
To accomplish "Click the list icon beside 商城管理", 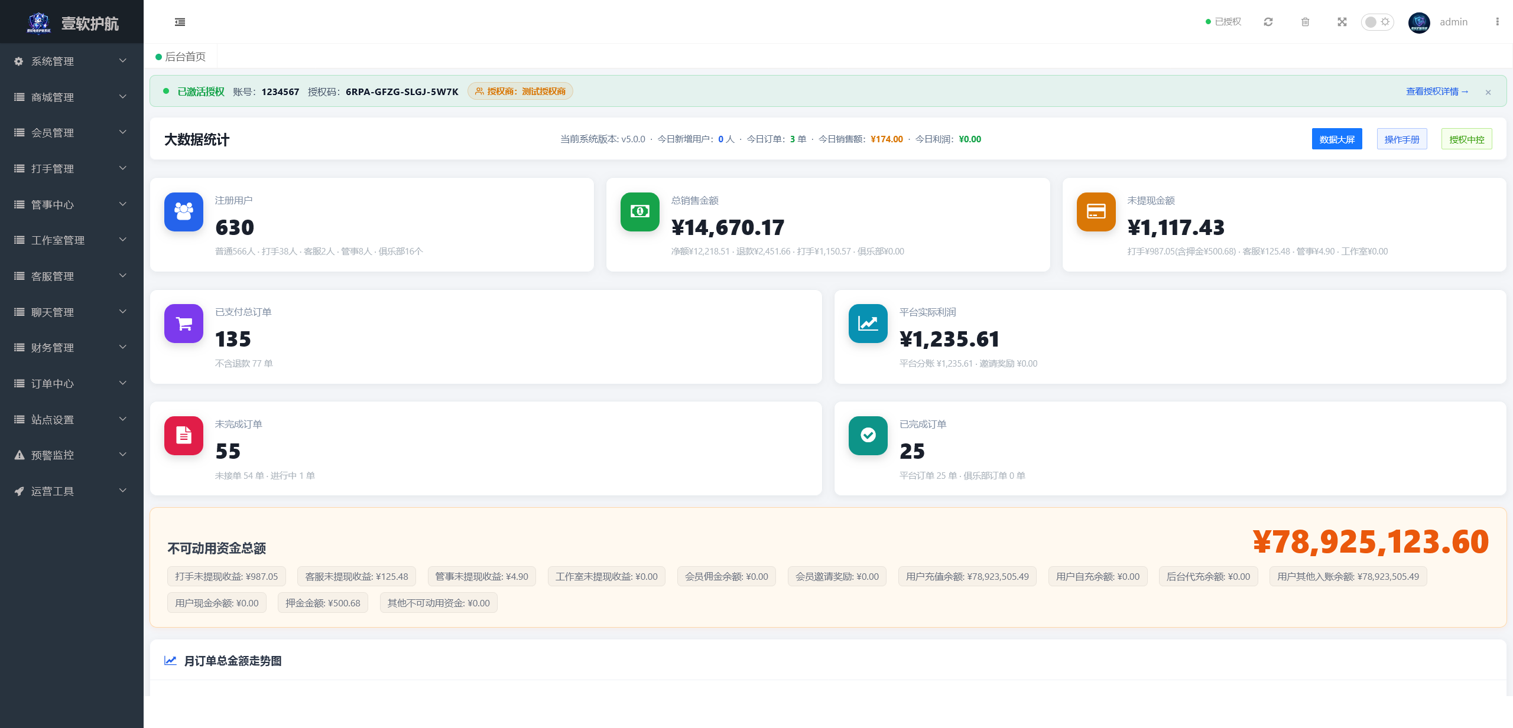I will (19, 97).
